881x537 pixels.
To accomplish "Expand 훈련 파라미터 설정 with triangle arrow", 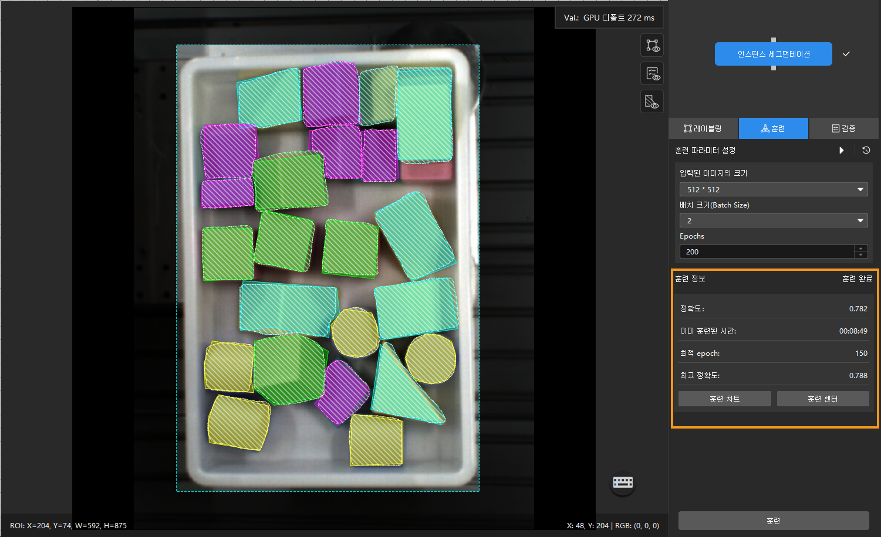I will [841, 151].
